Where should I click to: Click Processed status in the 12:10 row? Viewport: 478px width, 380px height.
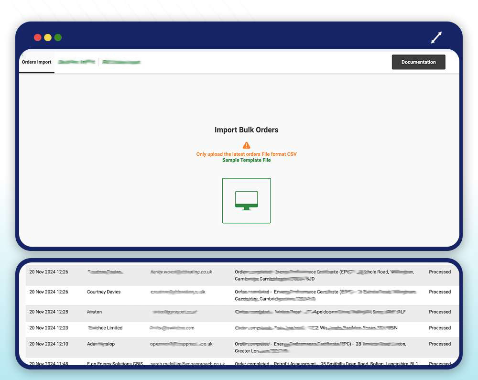pos(440,344)
